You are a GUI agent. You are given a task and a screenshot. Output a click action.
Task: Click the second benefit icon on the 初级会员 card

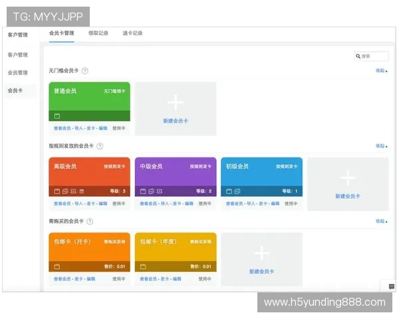point(237,191)
